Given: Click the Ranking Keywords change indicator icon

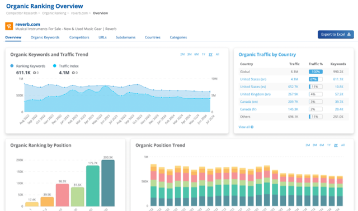Looking at the screenshot, I should coord(35,73).
